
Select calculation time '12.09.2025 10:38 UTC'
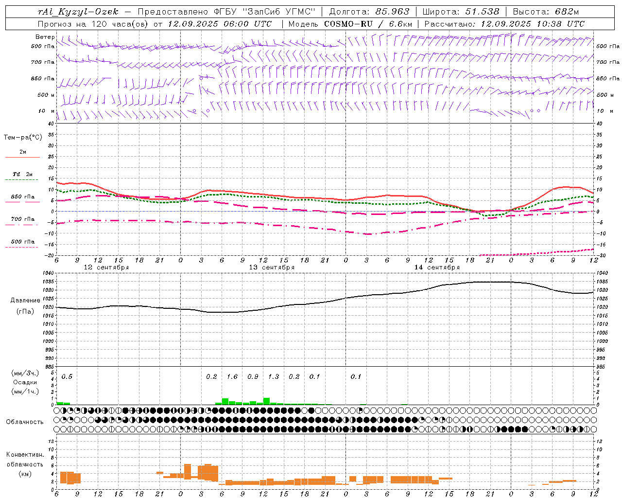(x=533, y=24)
